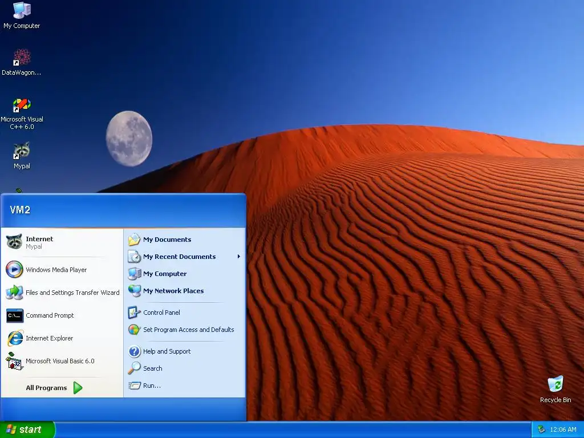Click the system tray network icon
584x438 pixels.
coord(542,429)
